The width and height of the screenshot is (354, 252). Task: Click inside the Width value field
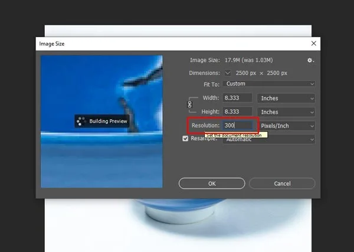[x=238, y=98]
